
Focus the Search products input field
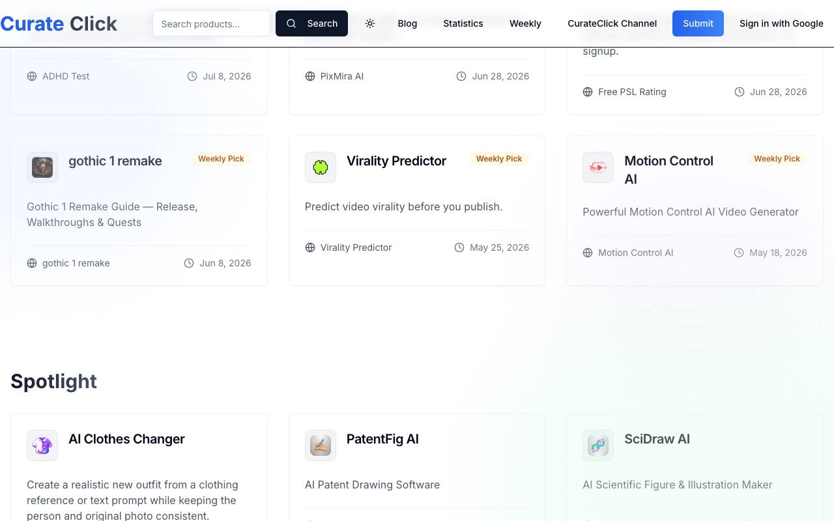[211, 23]
